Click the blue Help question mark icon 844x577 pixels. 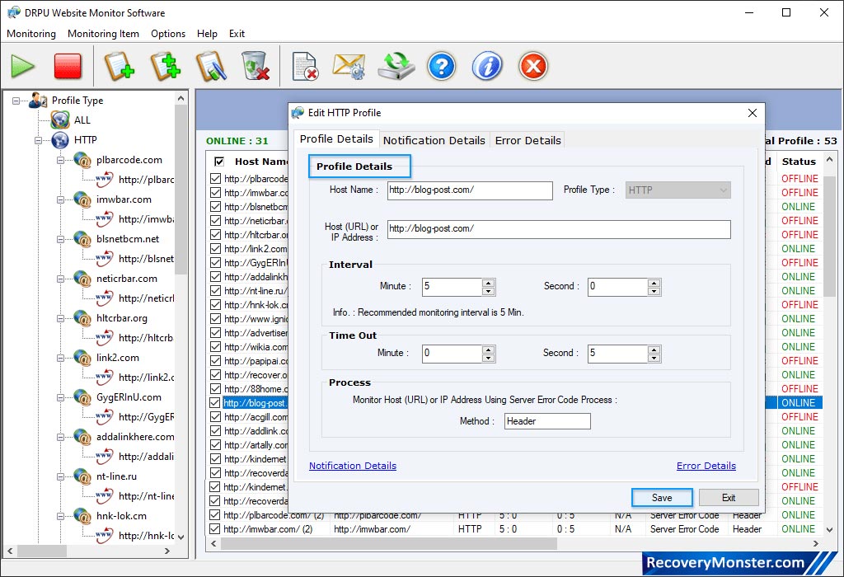coord(442,66)
